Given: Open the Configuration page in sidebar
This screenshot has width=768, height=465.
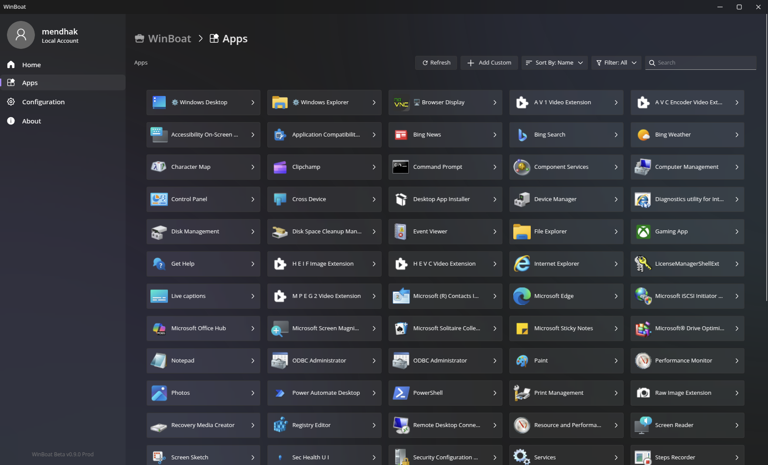Looking at the screenshot, I should (43, 102).
